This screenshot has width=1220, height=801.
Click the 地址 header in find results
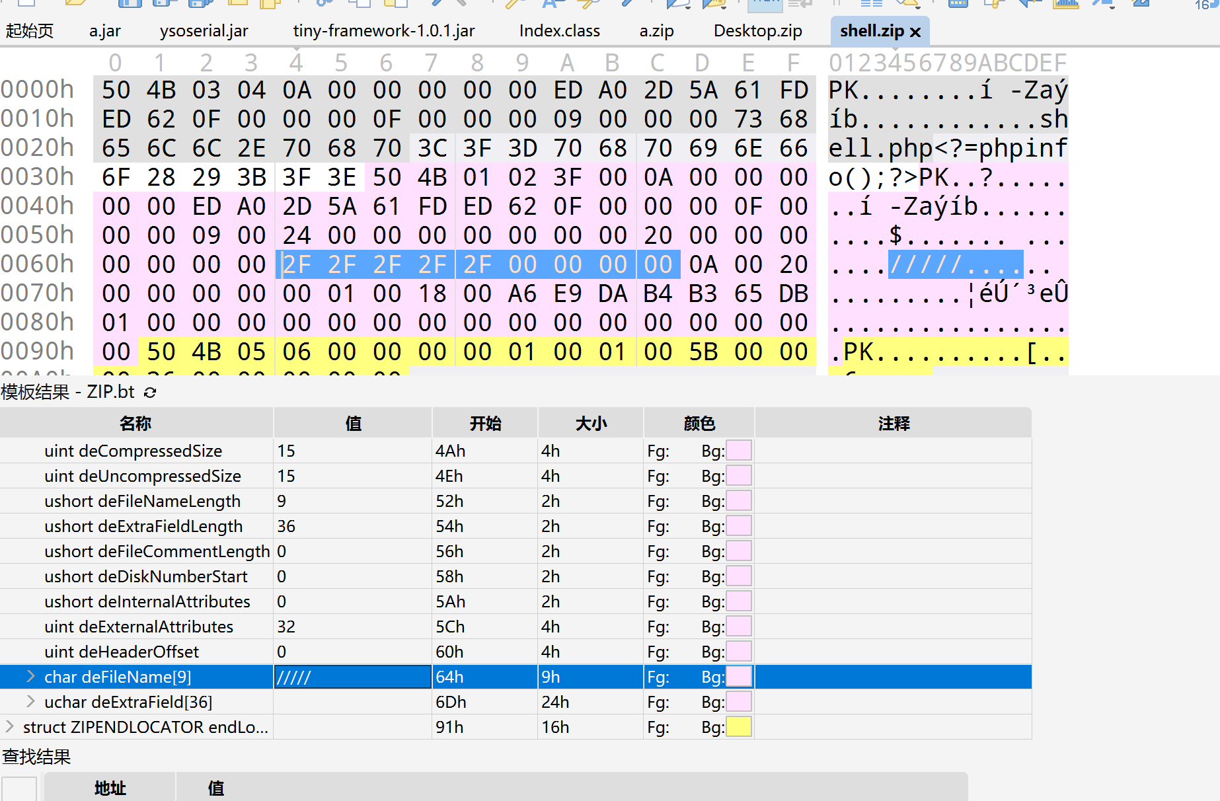click(x=110, y=788)
